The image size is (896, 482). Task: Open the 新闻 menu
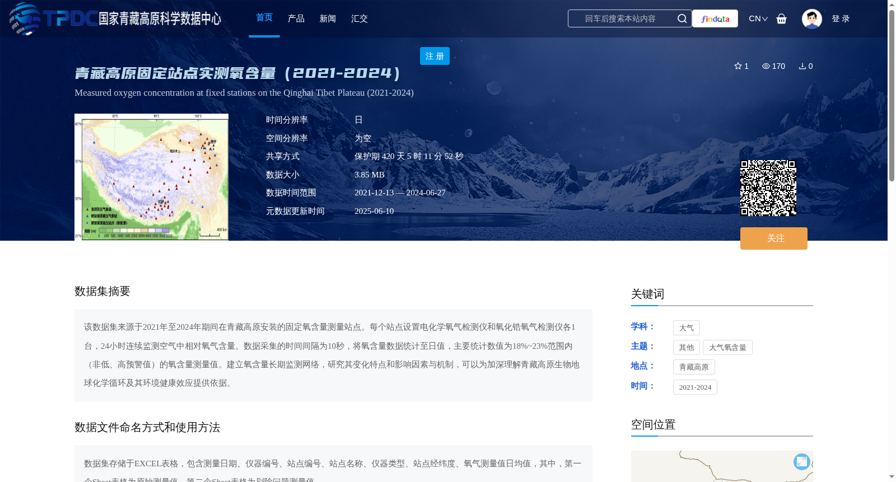328,18
